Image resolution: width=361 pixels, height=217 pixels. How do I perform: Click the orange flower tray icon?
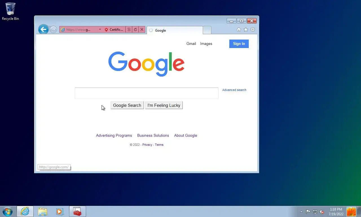pos(351,212)
